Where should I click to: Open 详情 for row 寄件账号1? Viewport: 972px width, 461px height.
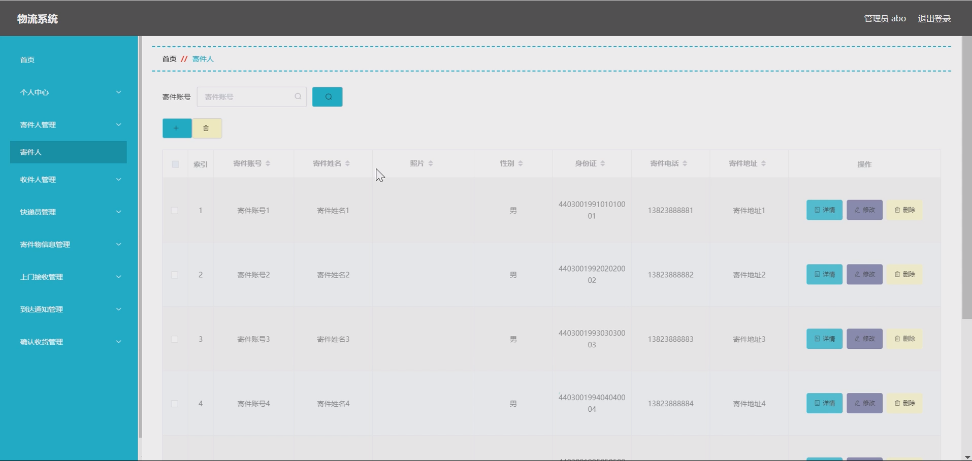(x=824, y=210)
